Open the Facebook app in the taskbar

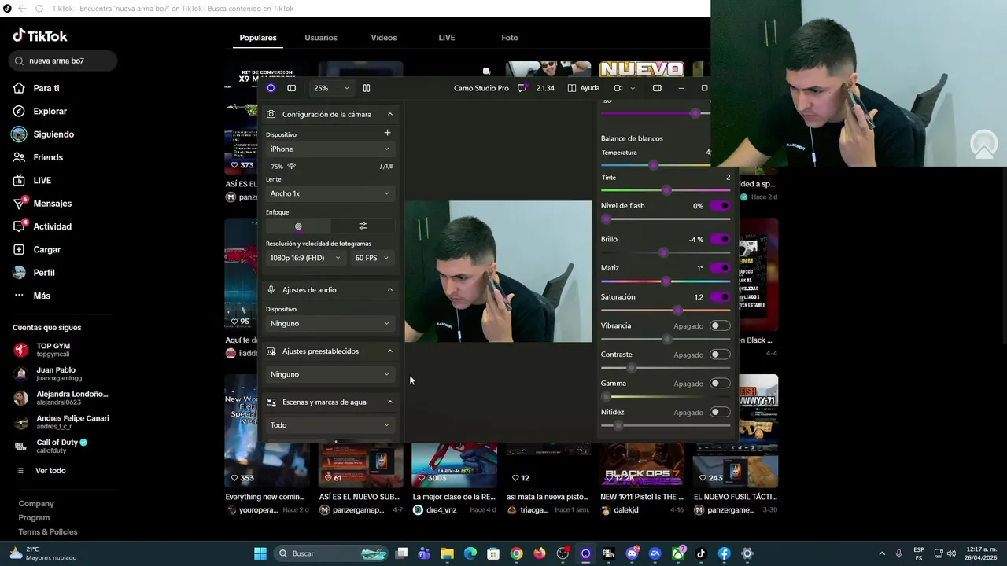[724, 553]
